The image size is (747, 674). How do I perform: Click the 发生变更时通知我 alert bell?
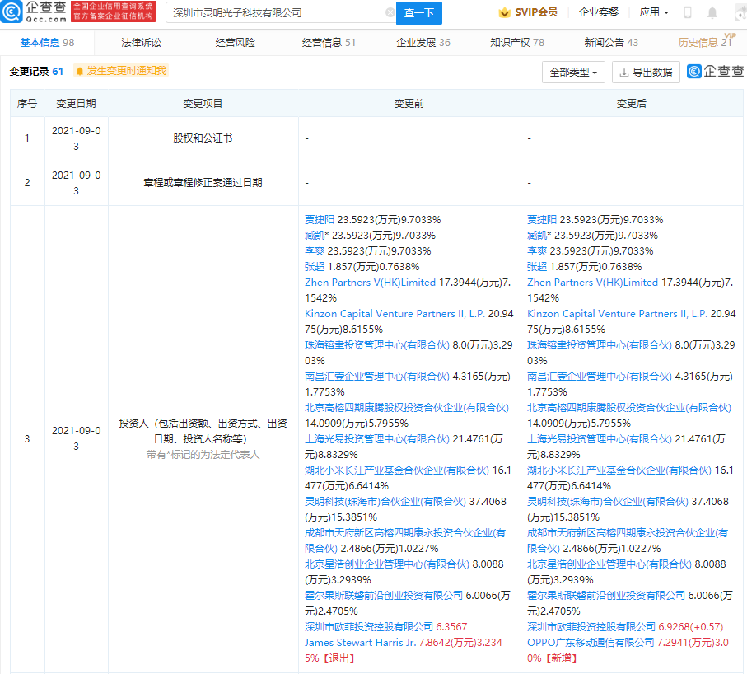click(80, 72)
